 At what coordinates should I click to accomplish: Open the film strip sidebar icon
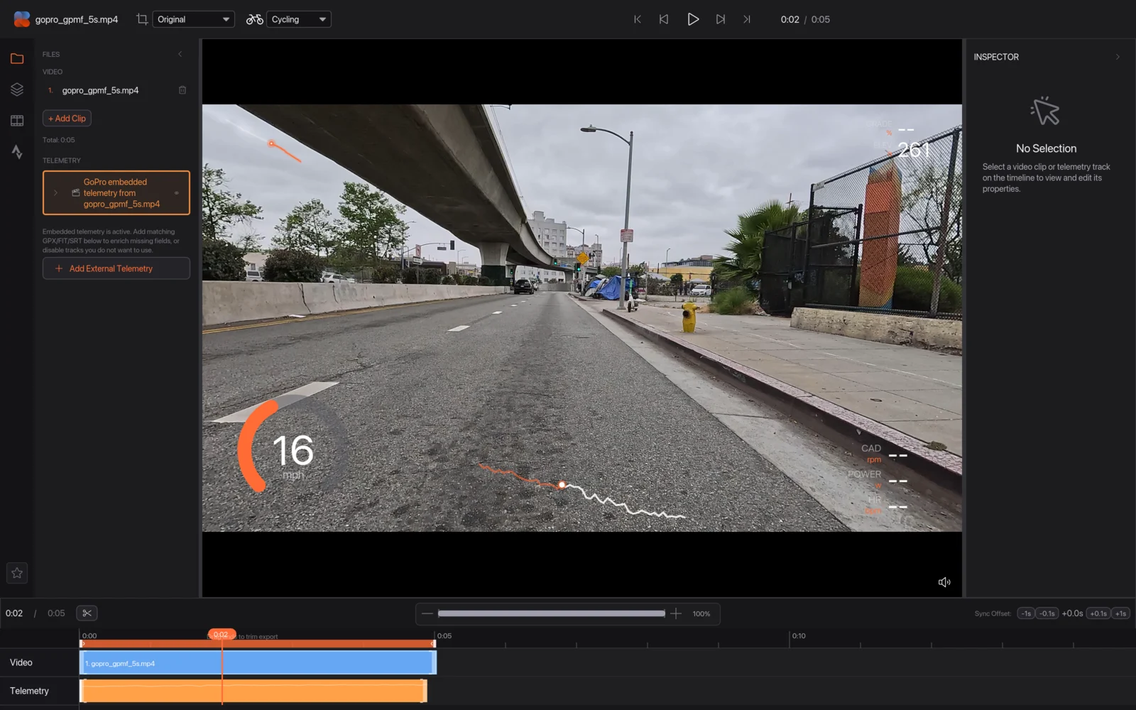pos(17,121)
